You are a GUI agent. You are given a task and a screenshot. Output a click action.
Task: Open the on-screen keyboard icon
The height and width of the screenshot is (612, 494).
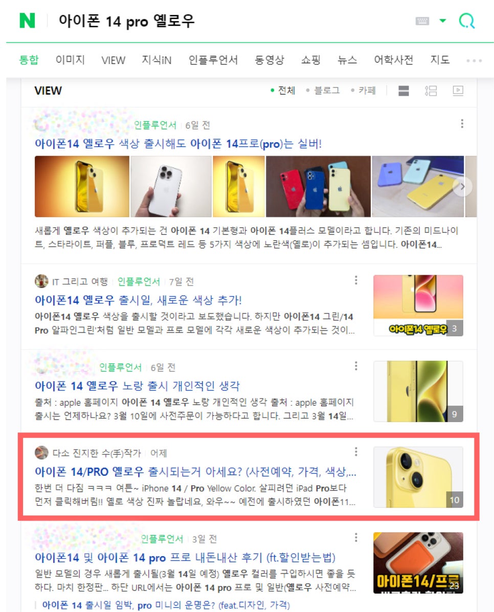point(422,20)
